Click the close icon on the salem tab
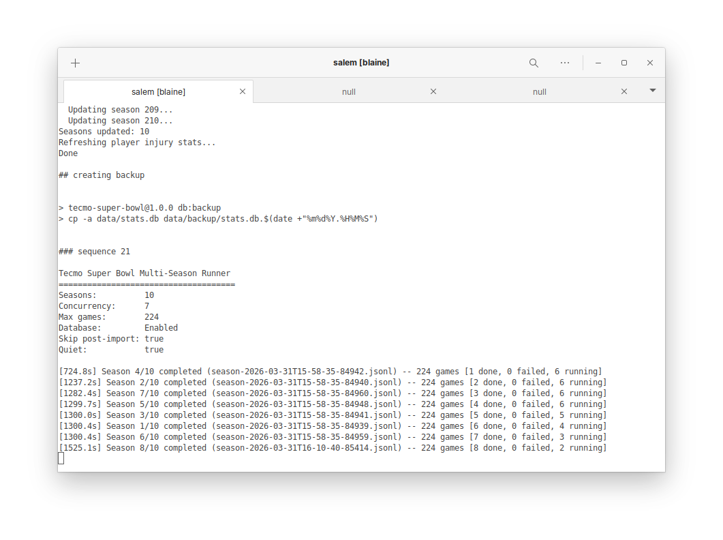 click(x=242, y=91)
